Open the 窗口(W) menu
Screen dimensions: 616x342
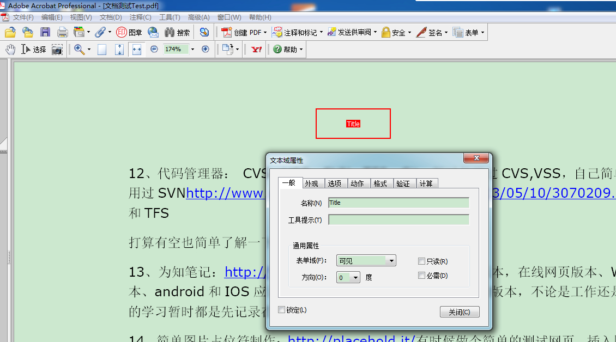(229, 17)
